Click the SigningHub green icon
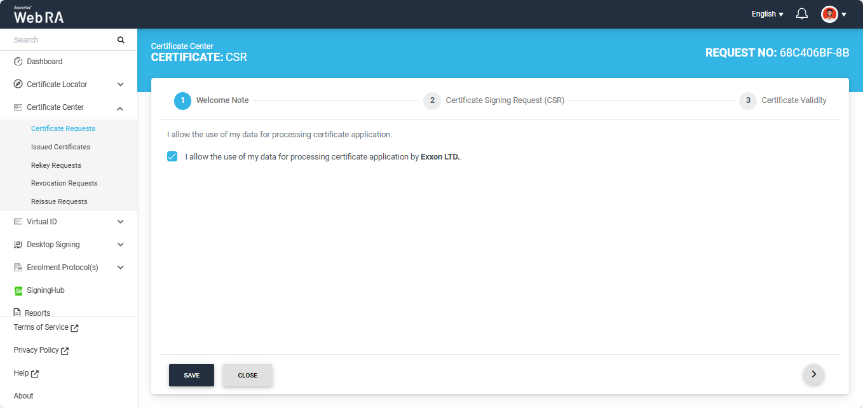This screenshot has width=863, height=408. click(18, 290)
